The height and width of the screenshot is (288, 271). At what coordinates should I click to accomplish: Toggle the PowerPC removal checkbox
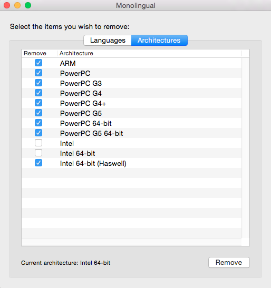[x=38, y=73]
